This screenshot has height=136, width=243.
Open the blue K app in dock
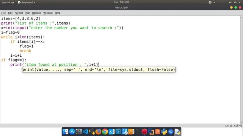pyautogui.click(x=111, y=132)
